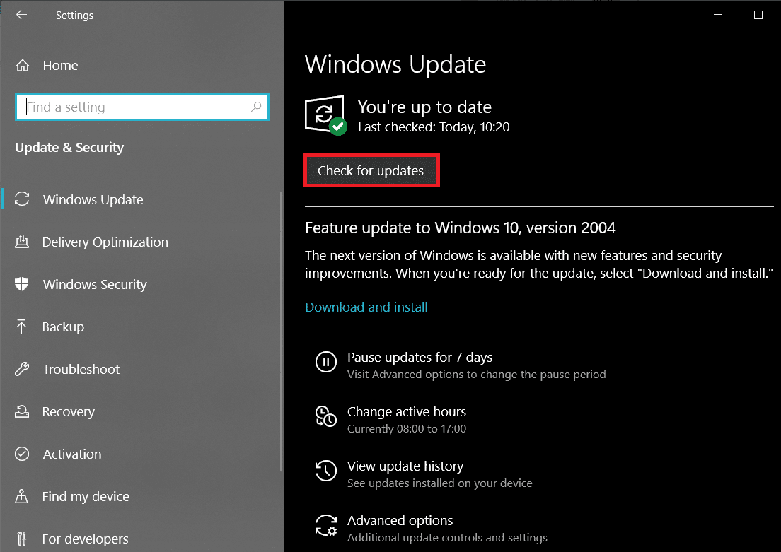
Task: Click the Pause updates pause icon
Action: [325, 362]
